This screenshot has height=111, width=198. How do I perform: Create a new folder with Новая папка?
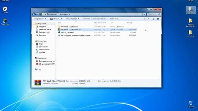coord(114,19)
